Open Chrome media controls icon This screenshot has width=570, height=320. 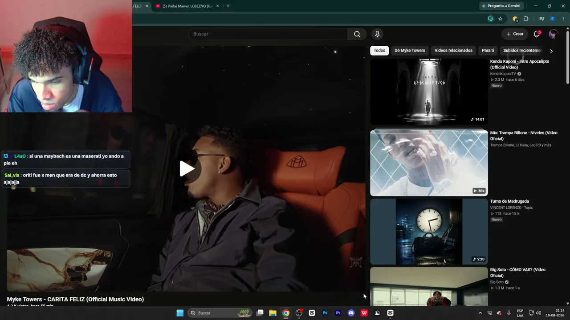tap(541, 19)
